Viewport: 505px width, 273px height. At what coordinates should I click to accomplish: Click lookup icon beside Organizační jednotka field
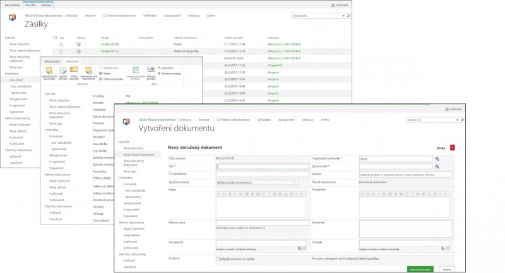tap(436, 159)
